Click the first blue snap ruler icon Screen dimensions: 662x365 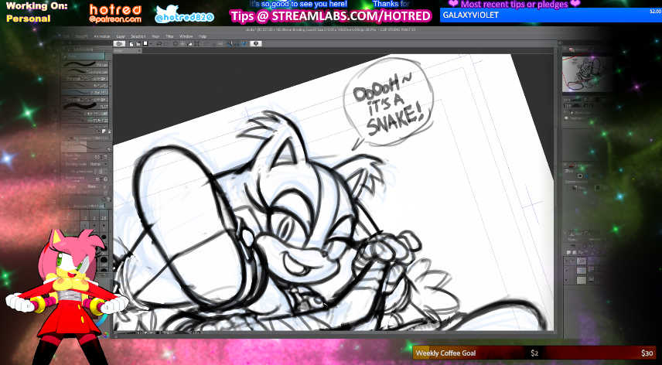tap(229, 44)
